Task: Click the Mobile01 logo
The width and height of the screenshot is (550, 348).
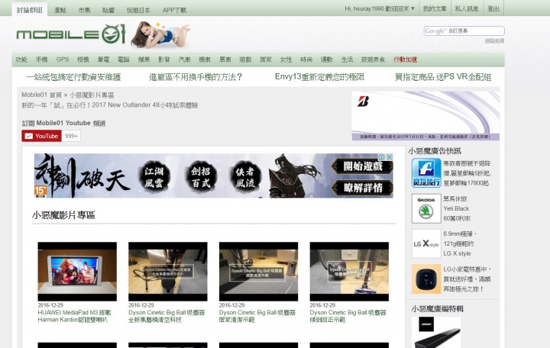Action: (71, 34)
